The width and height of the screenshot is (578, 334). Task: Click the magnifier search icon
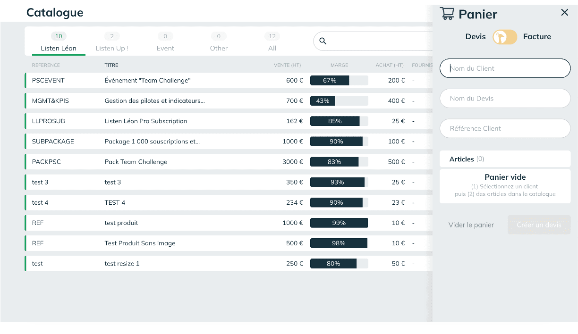[323, 41]
